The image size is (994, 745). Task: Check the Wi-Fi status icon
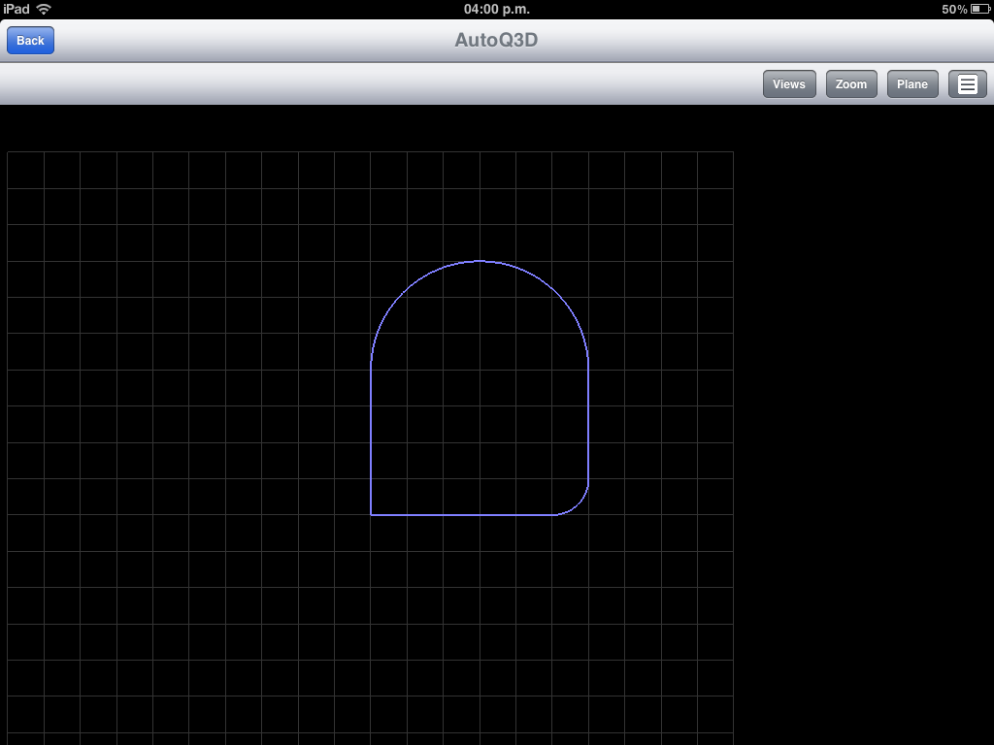[x=44, y=9]
